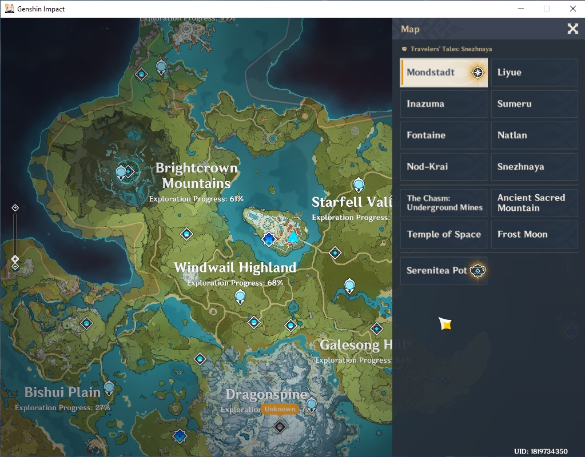Open The Chasm: Underground Mines map
Screen dimensions: 585x457
[x=444, y=203]
